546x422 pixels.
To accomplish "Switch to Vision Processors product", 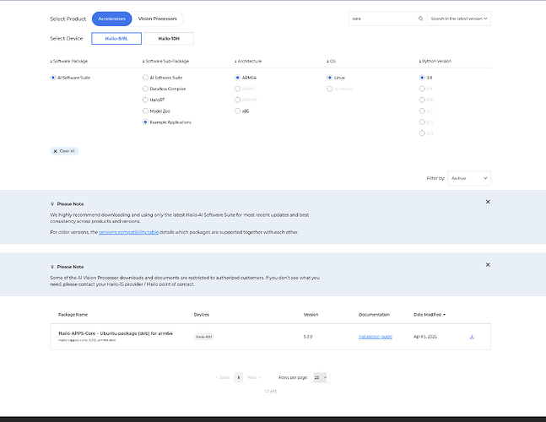I will (x=158, y=19).
